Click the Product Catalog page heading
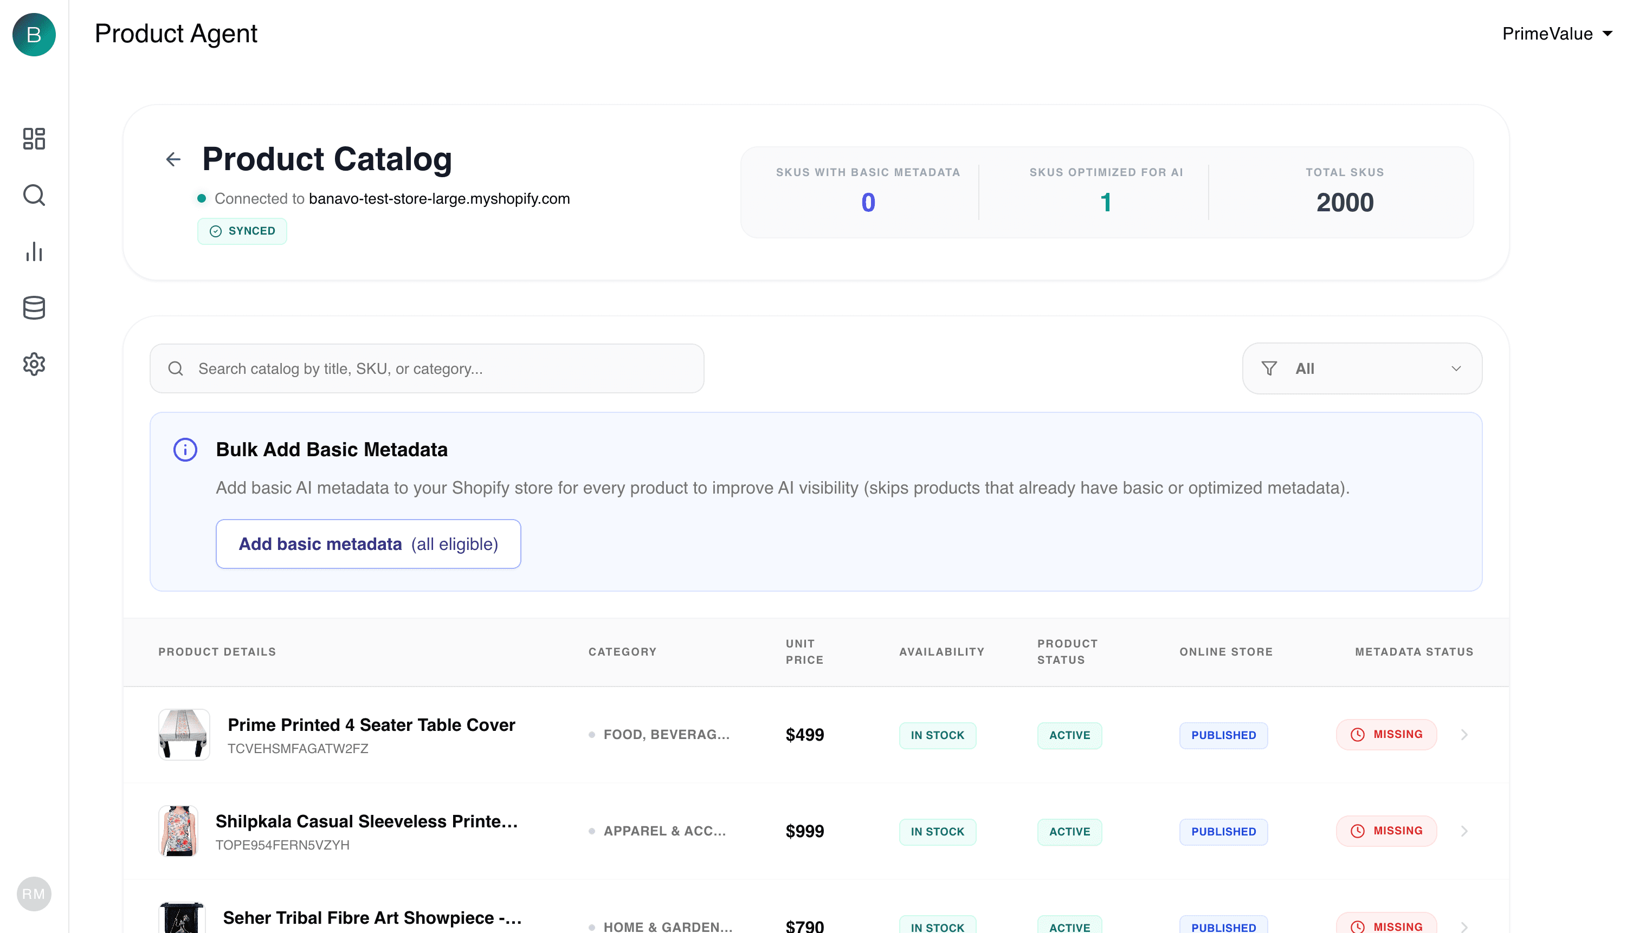 327,159
